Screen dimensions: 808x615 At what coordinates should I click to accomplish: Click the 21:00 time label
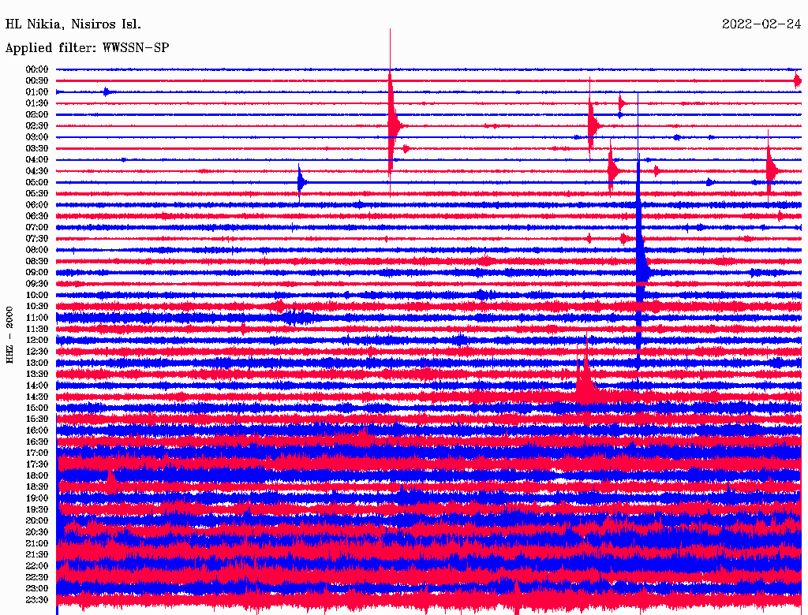pyautogui.click(x=37, y=544)
